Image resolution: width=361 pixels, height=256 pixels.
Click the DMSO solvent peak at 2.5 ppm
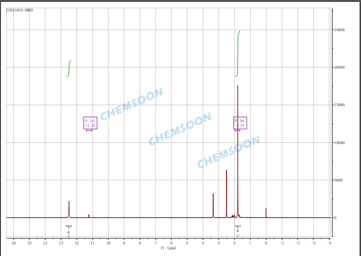click(x=227, y=192)
